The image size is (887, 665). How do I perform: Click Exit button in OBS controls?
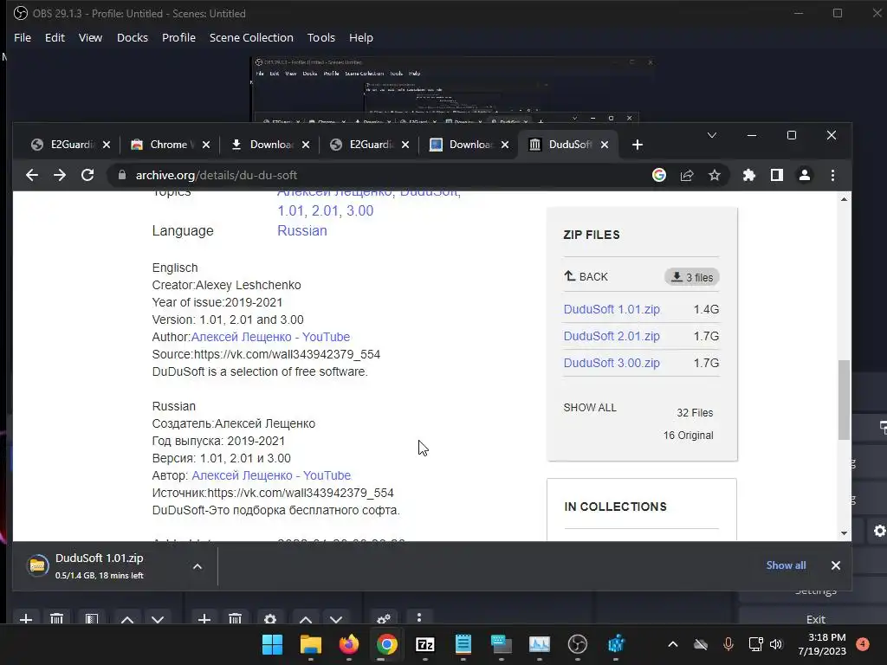click(x=815, y=619)
